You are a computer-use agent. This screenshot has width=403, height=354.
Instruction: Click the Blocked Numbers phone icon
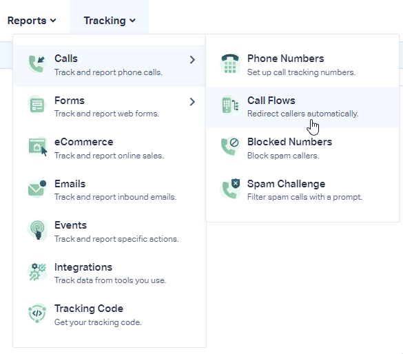point(230,146)
